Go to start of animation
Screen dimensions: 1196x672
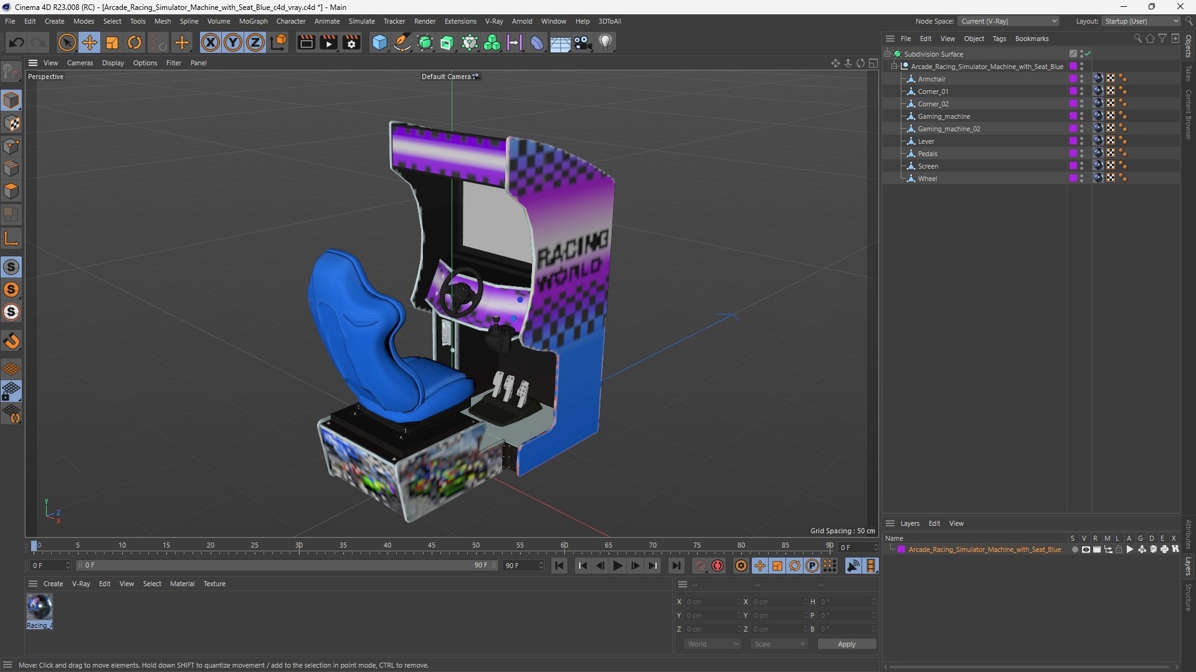[x=559, y=566]
